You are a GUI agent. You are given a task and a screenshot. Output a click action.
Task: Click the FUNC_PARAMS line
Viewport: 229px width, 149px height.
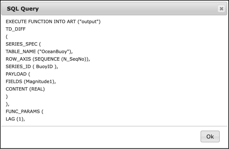tap(25, 111)
